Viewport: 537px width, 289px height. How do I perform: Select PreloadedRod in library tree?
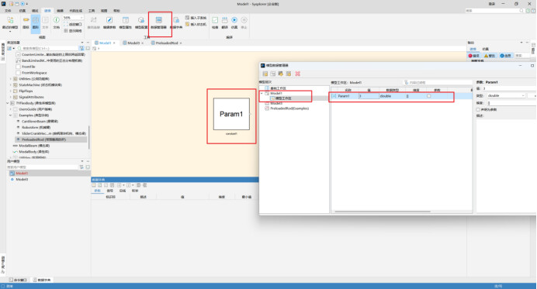coord(43,139)
